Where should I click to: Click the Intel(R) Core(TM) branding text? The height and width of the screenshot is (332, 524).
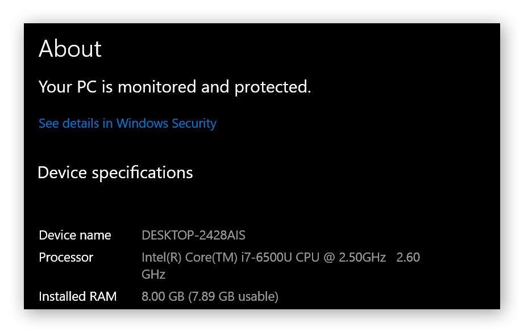click(x=188, y=257)
